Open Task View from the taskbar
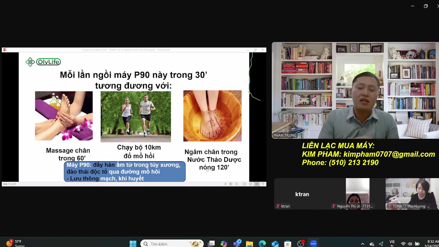The image size is (439, 247). coord(211,244)
